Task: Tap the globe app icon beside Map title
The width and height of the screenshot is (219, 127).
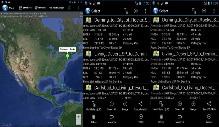Action: (x=5, y=8)
